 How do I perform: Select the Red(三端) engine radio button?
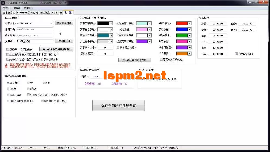[8, 95]
